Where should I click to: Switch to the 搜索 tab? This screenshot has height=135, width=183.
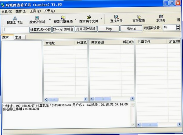(x=7, y=37)
